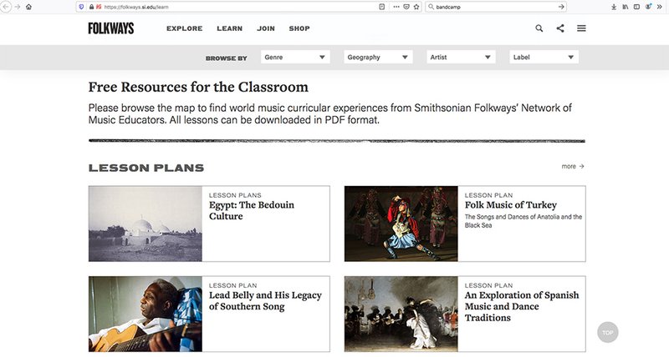
Task: Open the tracking protection shield icon
Action: pos(80,7)
